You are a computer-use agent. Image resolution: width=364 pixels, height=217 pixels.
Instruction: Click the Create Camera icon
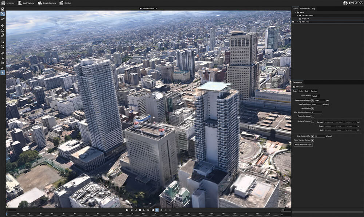[40, 3]
